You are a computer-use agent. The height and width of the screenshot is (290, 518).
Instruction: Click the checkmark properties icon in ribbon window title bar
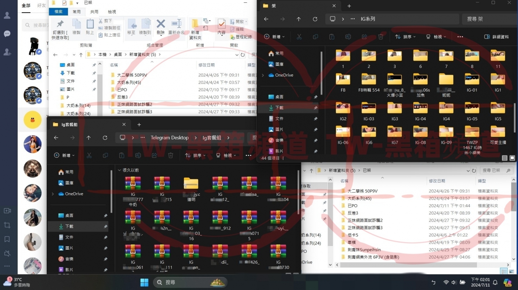64,3
